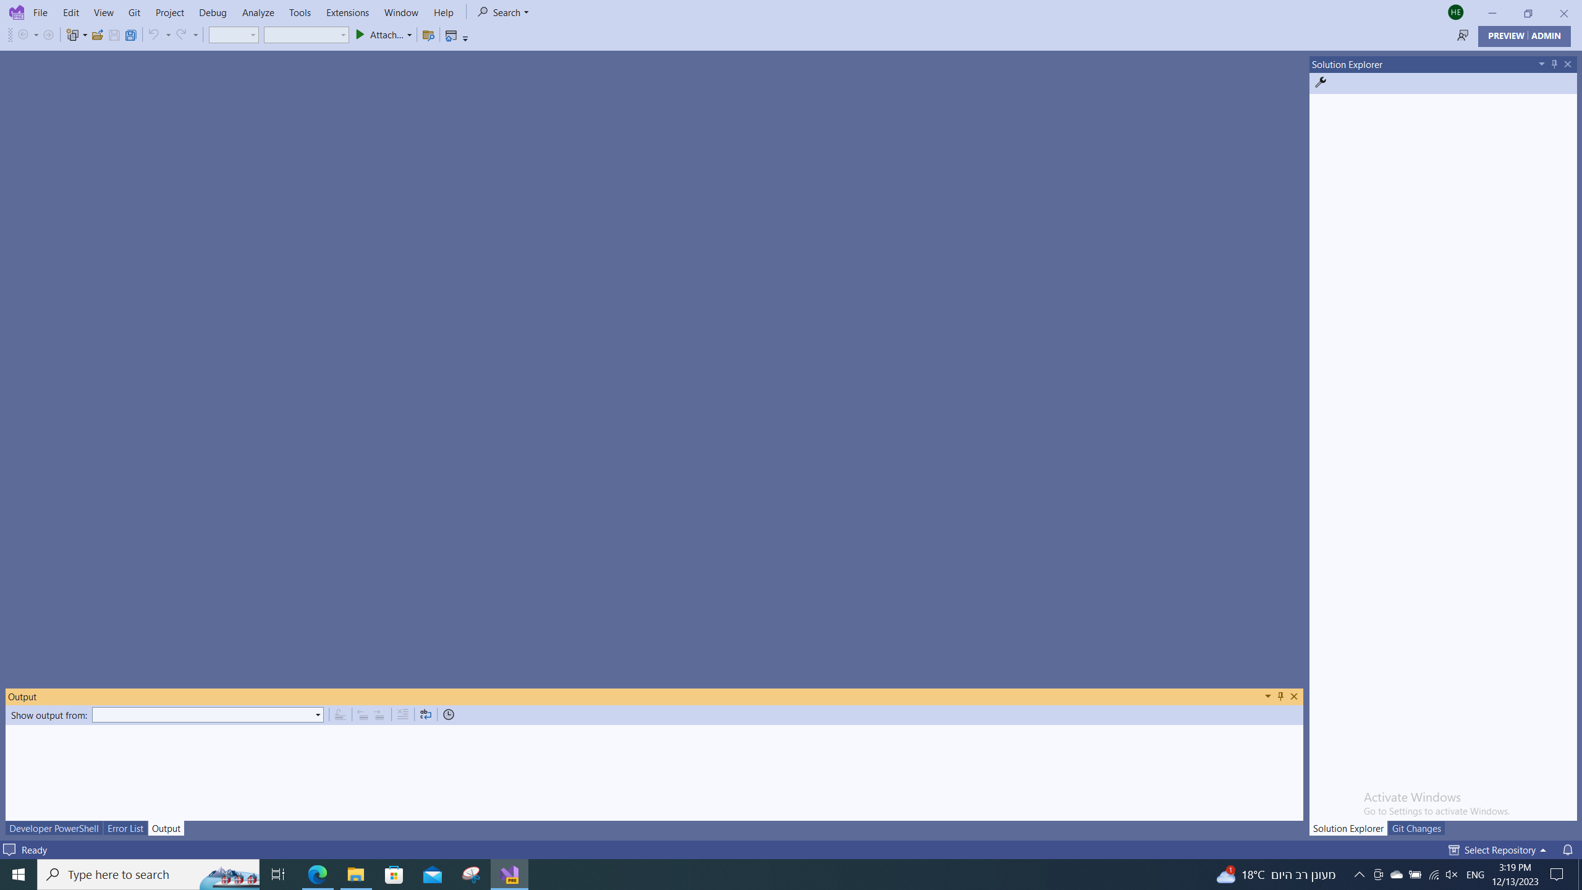Open the Error List tab
The height and width of the screenshot is (890, 1582).
click(125, 828)
